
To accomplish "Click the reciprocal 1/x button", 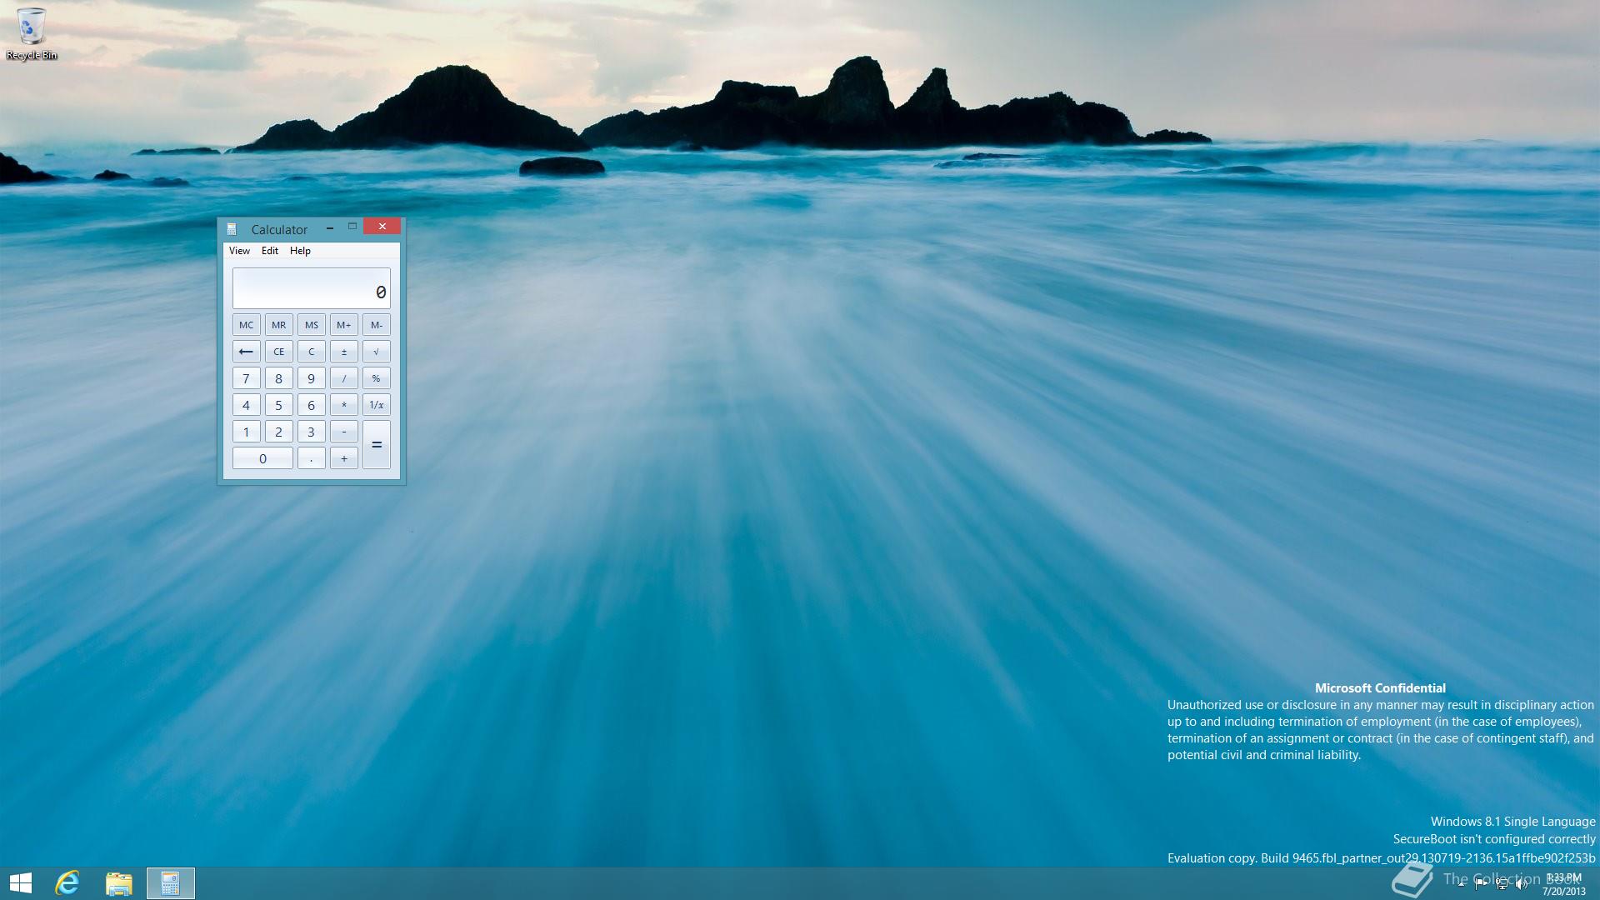I will click(x=376, y=405).
